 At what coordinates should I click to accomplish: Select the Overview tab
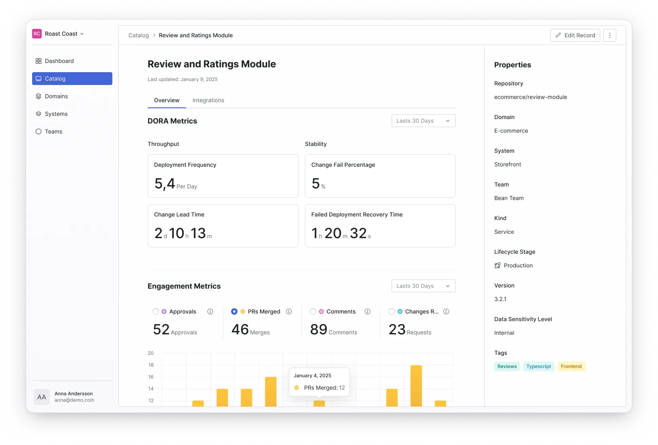point(167,100)
